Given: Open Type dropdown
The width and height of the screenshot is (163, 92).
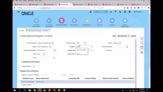Looking at the screenshot, I should click(44, 54).
